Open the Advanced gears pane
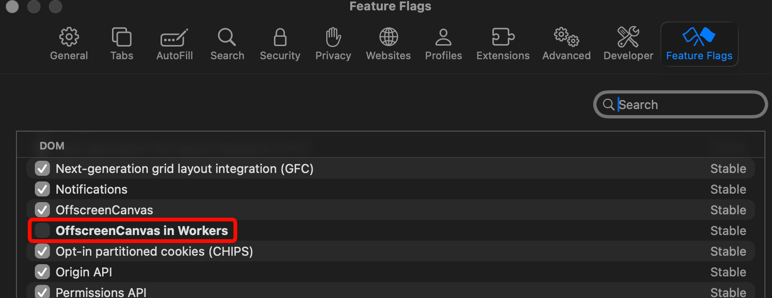Image resolution: width=772 pixels, height=298 pixels. tap(566, 37)
